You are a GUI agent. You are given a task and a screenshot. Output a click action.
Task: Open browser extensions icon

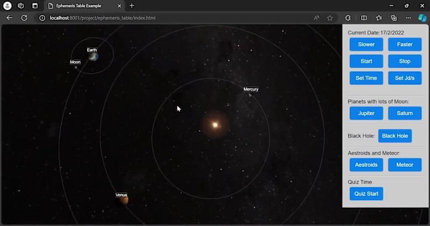coord(348,18)
